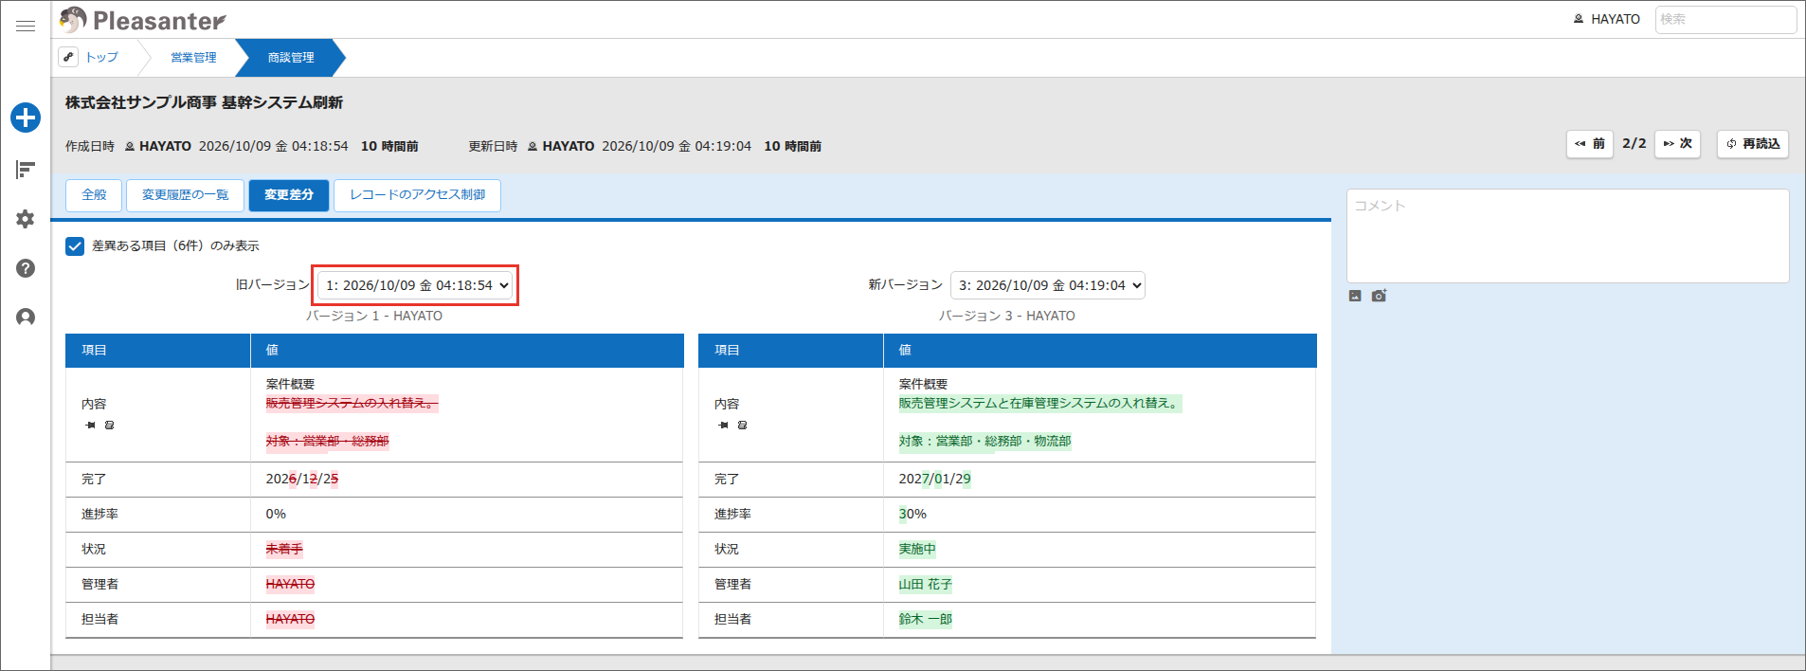The width and height of the screenshot is (1806, 671).
Task: Switch to the 変更履歴の一覧 tab
Action: pos(186,195)
